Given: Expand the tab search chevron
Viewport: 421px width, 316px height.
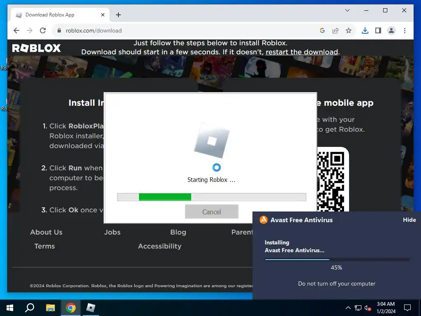Looking at the screenshot, I should (347, 10).
